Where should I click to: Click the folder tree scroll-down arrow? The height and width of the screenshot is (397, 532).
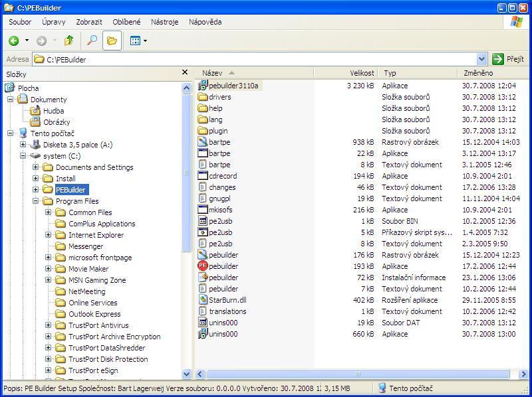187,374
